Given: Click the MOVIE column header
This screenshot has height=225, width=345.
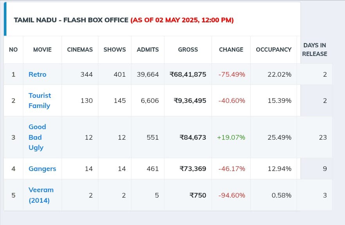Looking at the screenshot, I should click(43, 50).
